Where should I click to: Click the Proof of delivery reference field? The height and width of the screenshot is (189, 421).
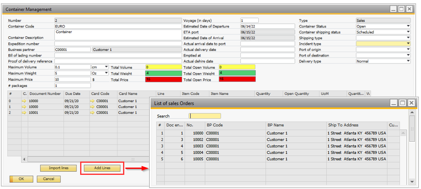(x=118, y=61)
